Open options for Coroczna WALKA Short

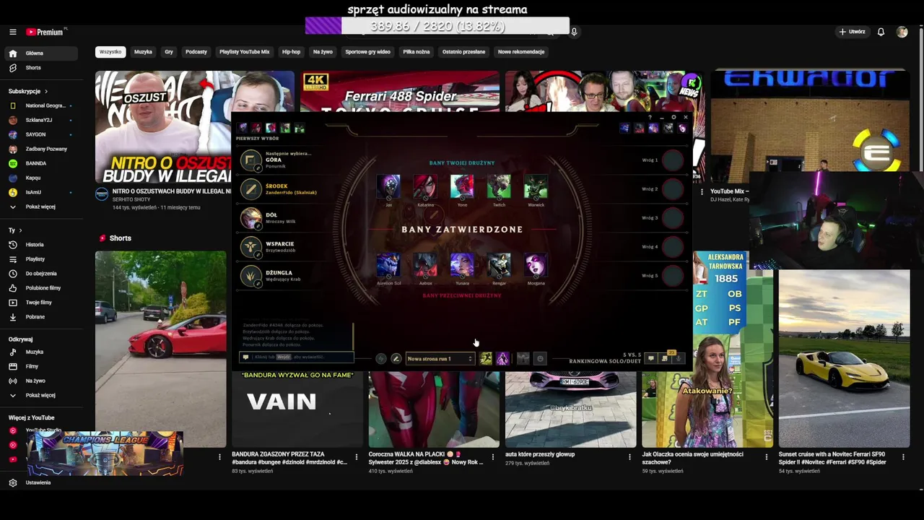pos(493,457)
